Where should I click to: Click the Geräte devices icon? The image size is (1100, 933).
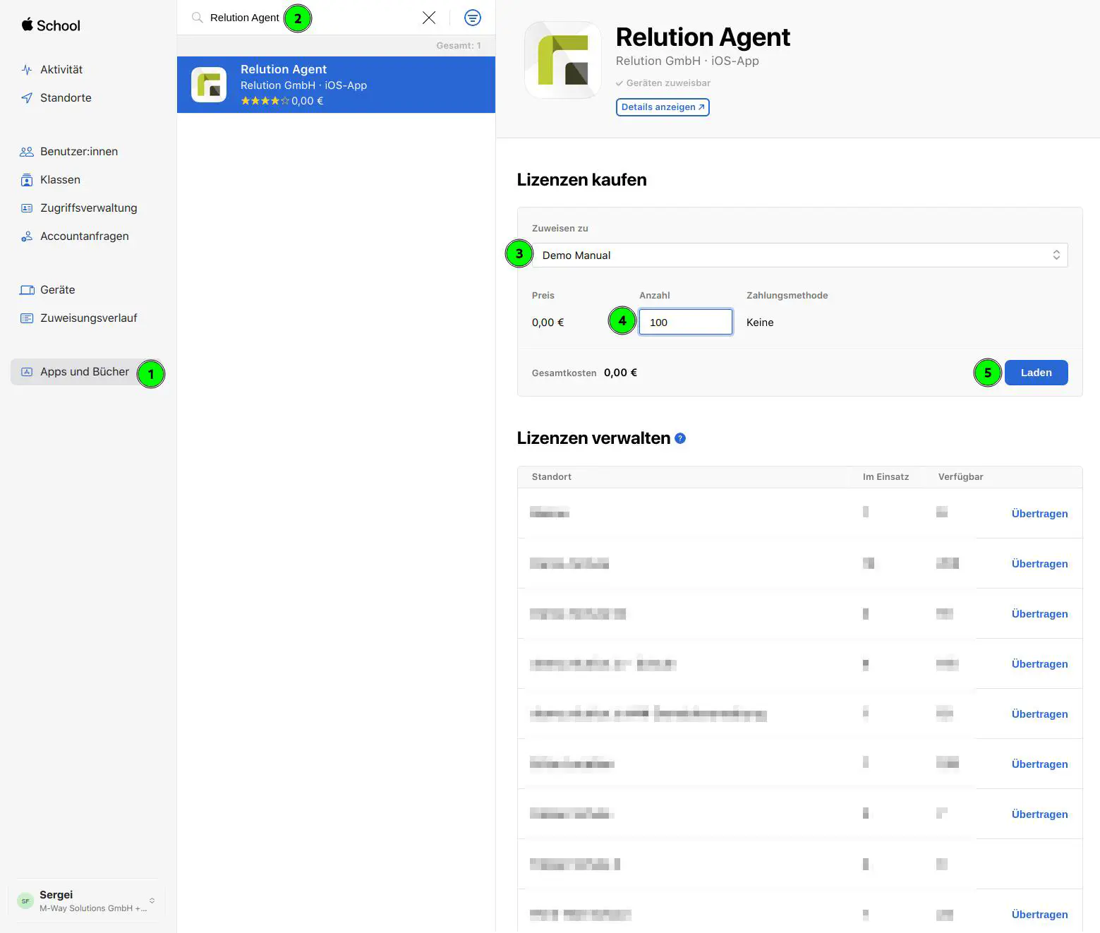tap(27, 290)
